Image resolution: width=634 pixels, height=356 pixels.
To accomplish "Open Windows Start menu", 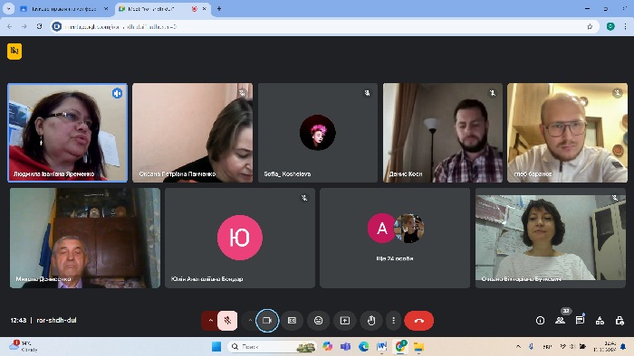I will [216, 347].
